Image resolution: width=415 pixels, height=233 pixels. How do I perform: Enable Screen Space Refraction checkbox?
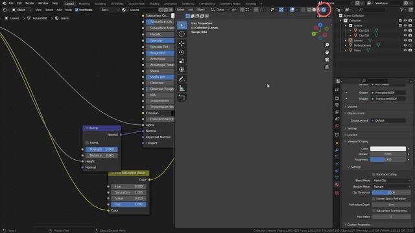(x=374, y=199)
